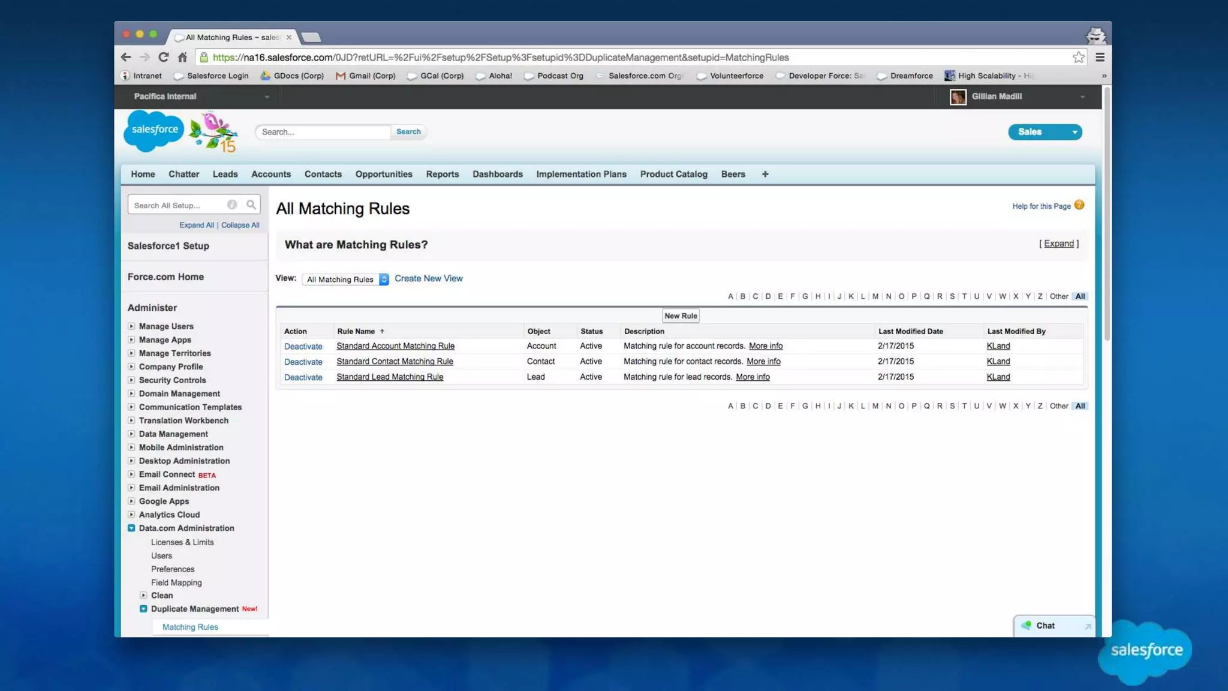1228x691 pixels.
Task: Expand the Security Controls tree node
Action: (131, 380)
